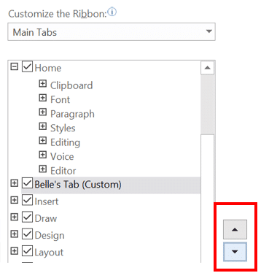269x273 pixels.
Task: Uncheck the Home tab checkbox
Action: [x=27, y=66]
